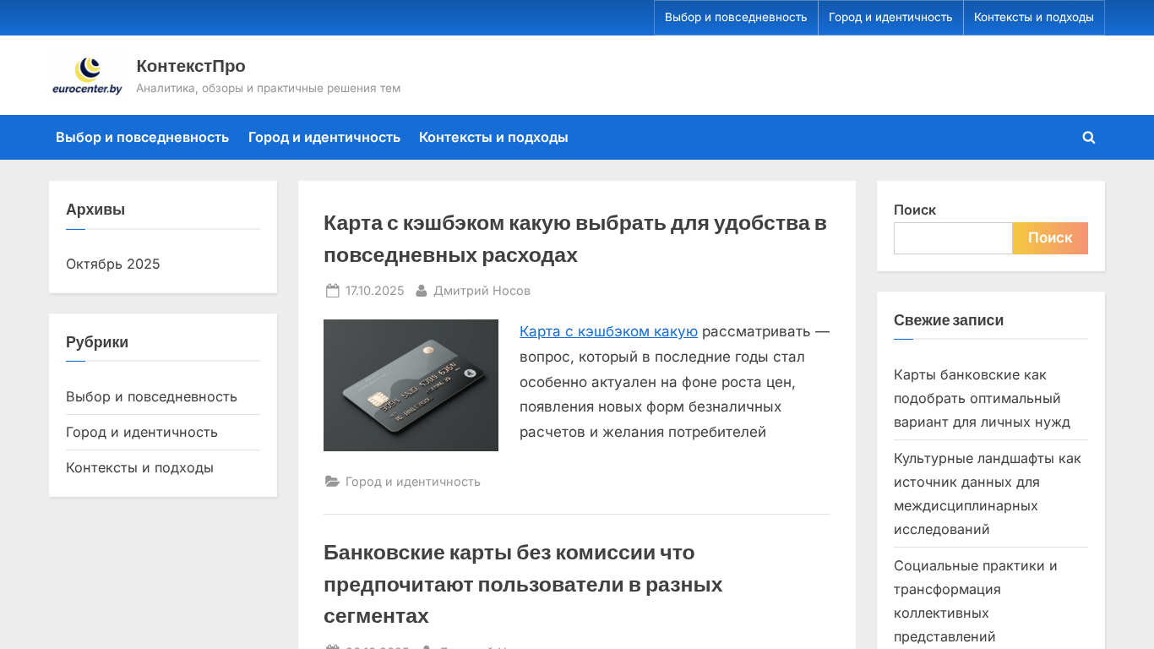Open recent post Социальные практики и трансформация
This screenshot has width=1154, height=649.
(x=976, y=601)
